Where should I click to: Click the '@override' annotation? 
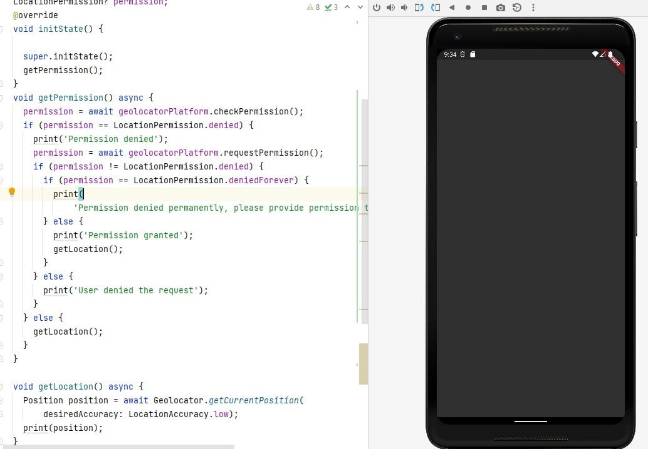[36, 15]
